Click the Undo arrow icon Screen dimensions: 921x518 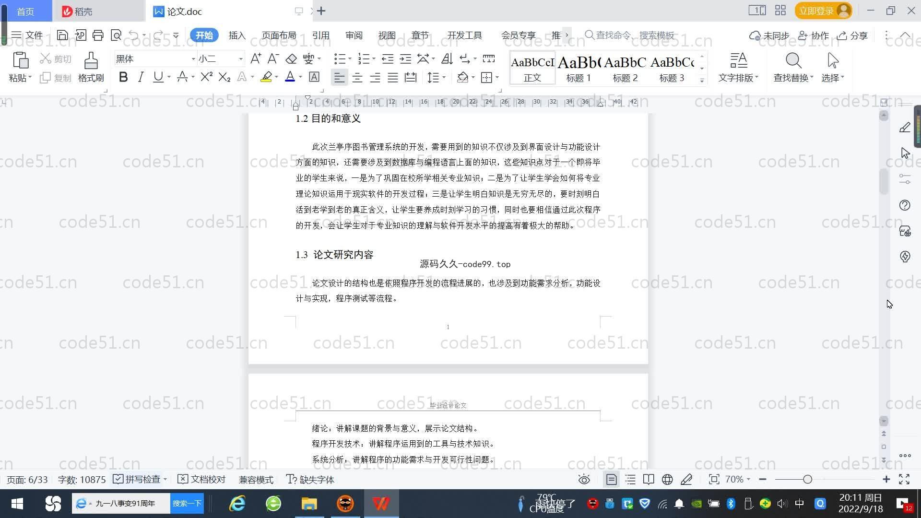(x=134, y=35)
